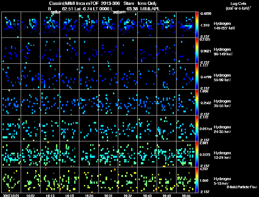The width and height of the screenshot is (259, 197).
Task: Select the '0.3723' colorbar value
Action: click(205, 155)
